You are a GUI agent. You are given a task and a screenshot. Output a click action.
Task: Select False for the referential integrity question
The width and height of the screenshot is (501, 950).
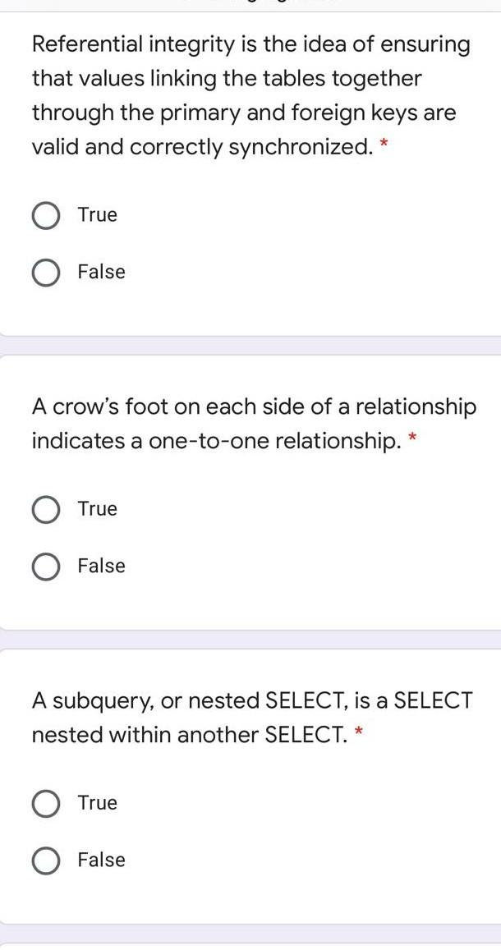tap(47, 272)
